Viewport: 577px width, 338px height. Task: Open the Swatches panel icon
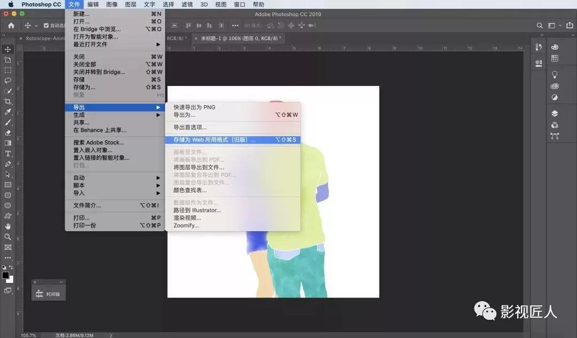pyautogui.click(x=555, y=58)
